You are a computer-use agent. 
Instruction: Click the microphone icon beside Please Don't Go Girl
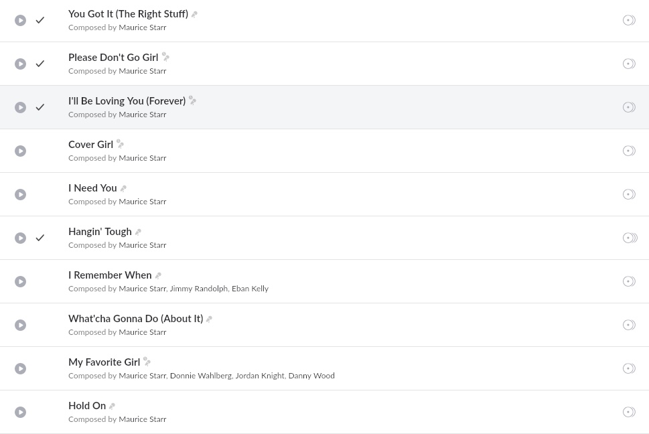coord(165,57)
